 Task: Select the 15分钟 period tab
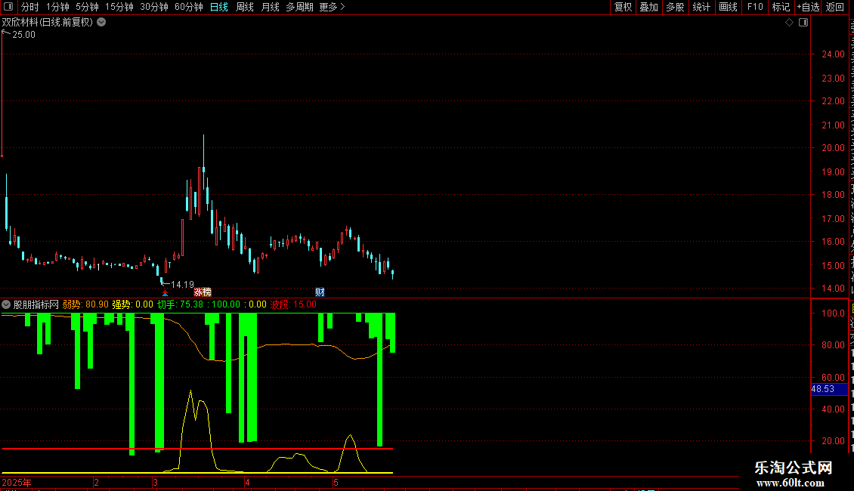tap(119, 7)
